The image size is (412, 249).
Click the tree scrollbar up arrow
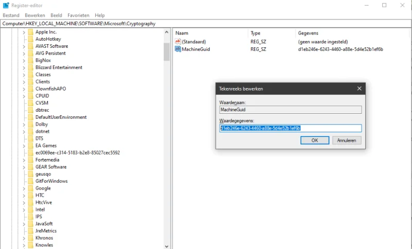[x=166, y=32]
